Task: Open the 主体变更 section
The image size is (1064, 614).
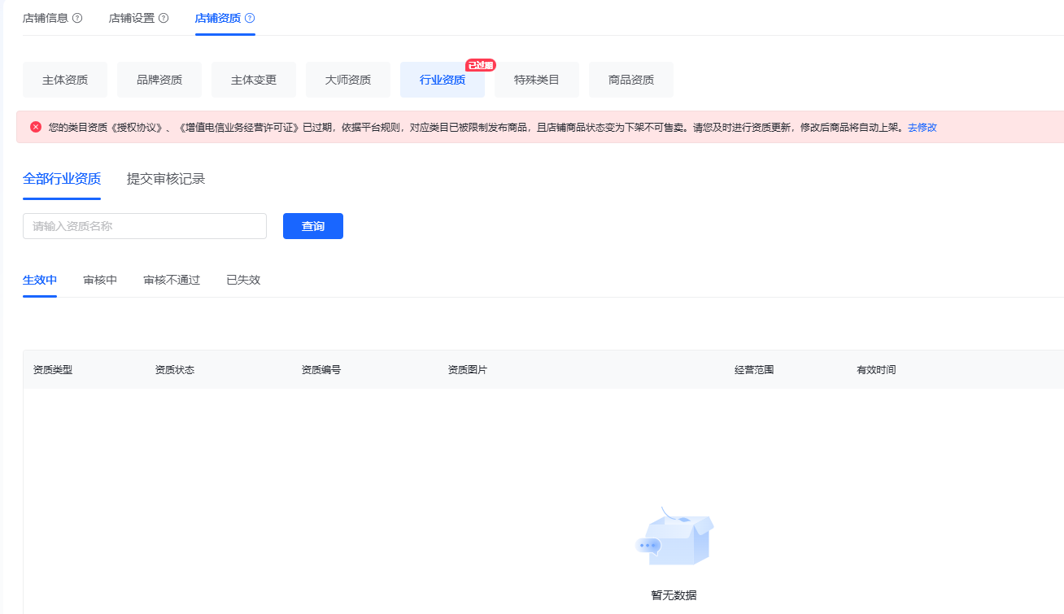Action: click(254, 80)
